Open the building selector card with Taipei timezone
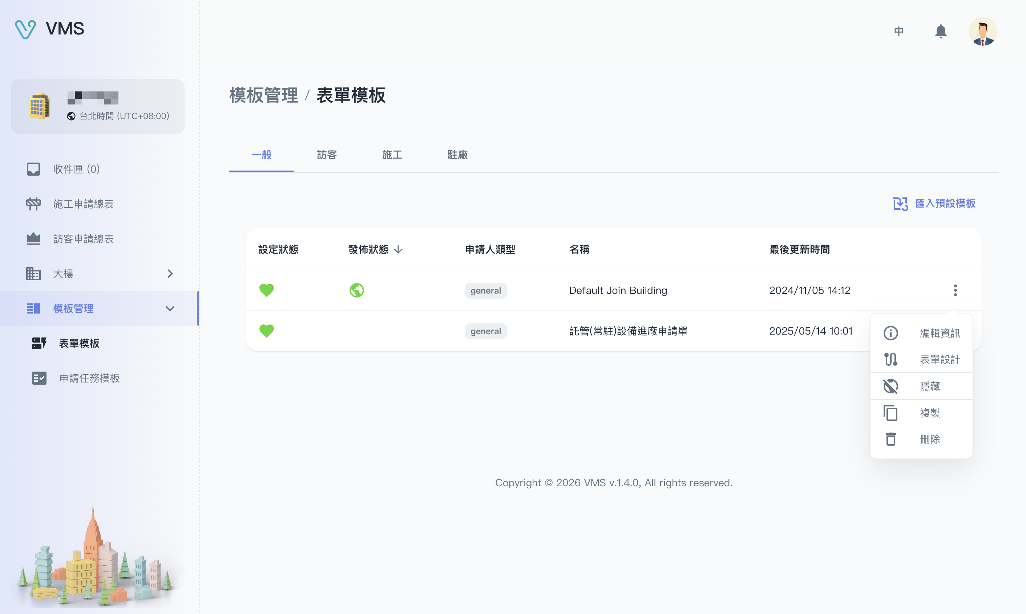This screenshot has height=614, width=1026. coord(97,107)
